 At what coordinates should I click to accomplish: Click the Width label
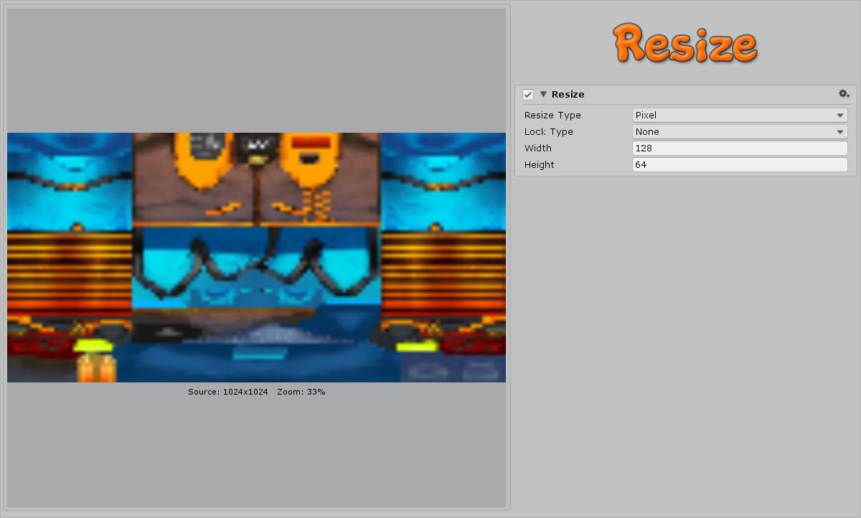point(538,149)
